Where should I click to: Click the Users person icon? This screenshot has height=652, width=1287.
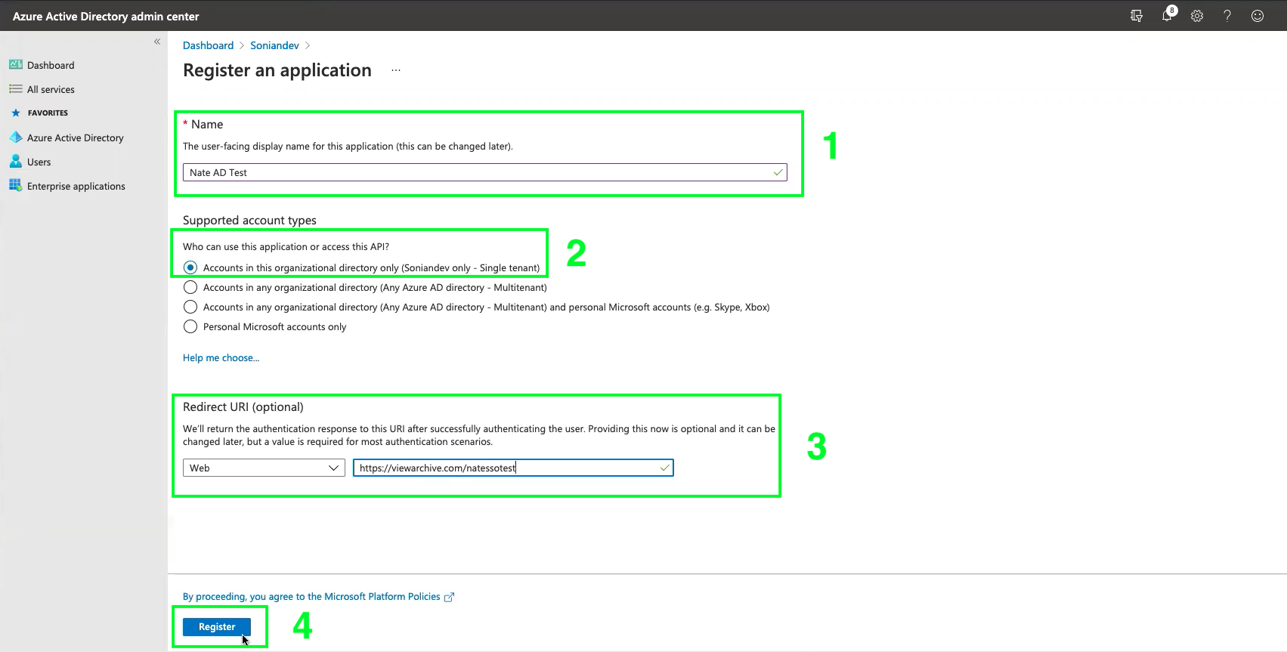(x=15, y=162)
